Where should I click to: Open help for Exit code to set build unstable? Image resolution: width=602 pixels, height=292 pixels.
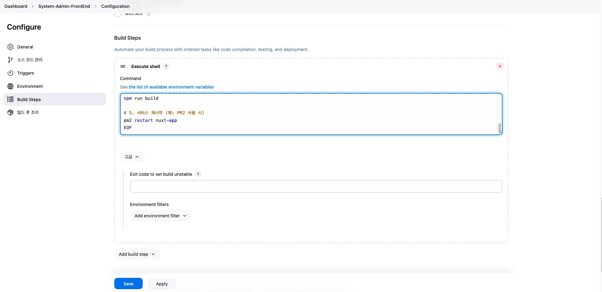click(198, 174)
